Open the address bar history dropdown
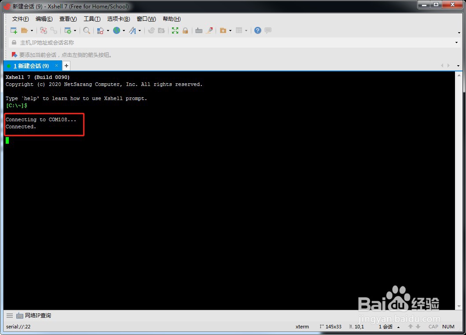 pyautogui.click(x=456, y=43)
